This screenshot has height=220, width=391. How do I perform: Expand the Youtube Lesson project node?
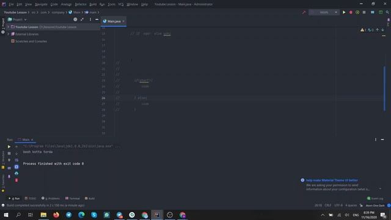[x=8, y=27]
